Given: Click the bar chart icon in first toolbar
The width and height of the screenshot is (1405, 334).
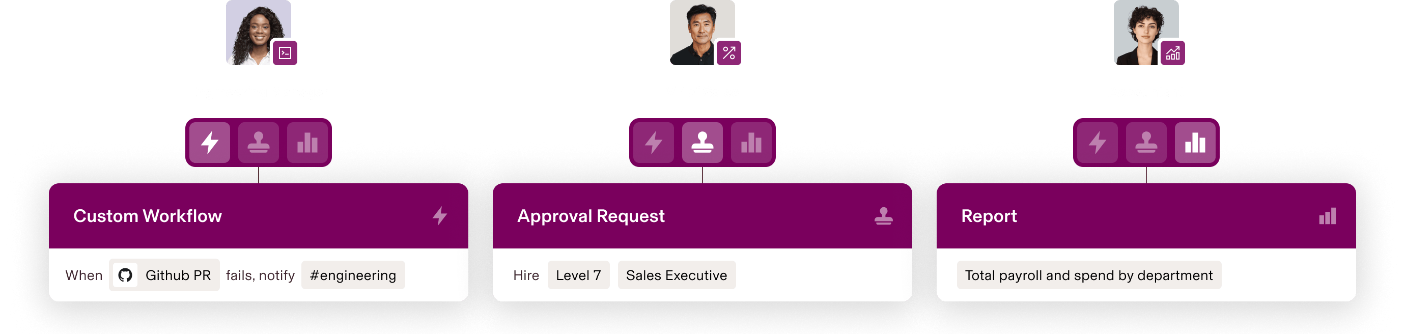Looking at the screenshot, I should [307, 143].
